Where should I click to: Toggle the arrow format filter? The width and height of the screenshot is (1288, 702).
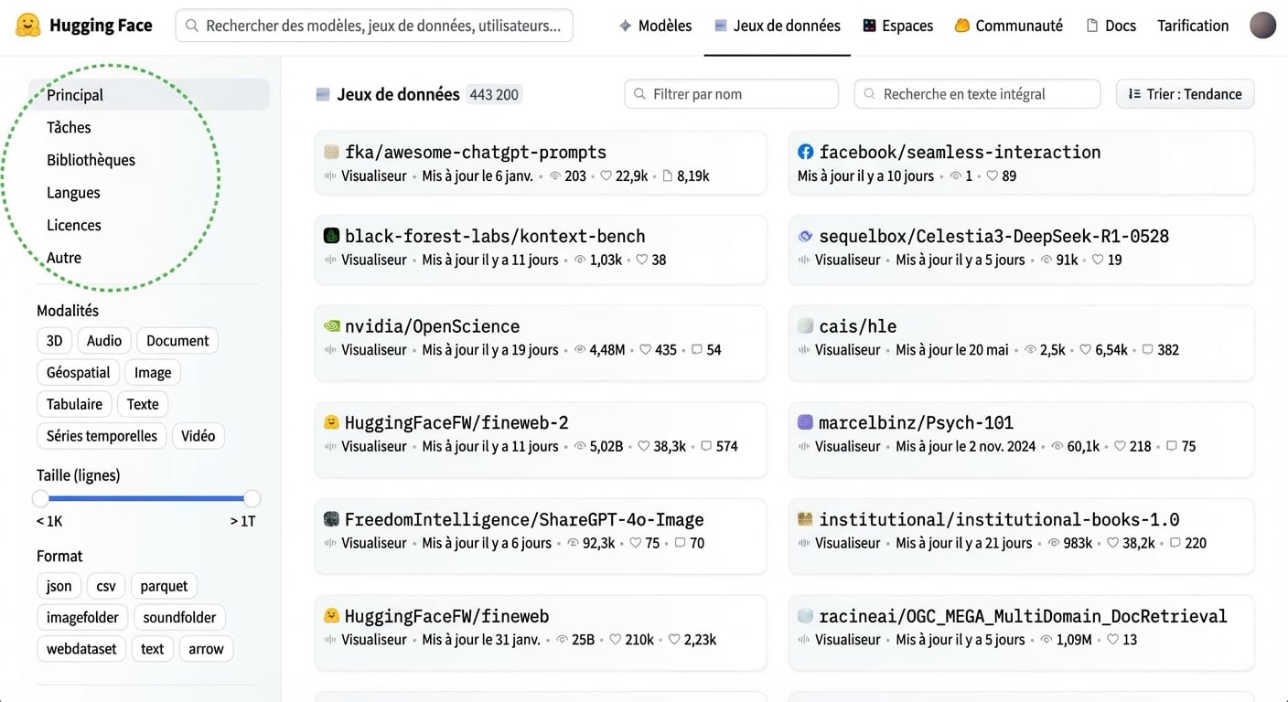tap(206, 649)
